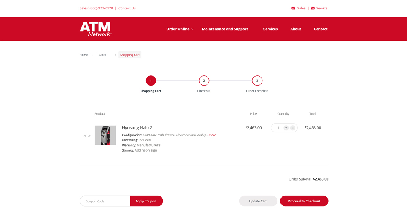The image size is (407, 213).
Task: Open Contact in the navigation bar
Action: [x=321, y=29]
